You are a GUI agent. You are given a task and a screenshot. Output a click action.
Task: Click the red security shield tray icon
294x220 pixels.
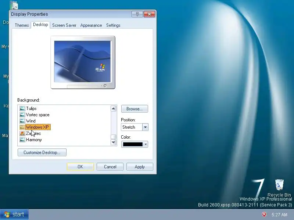tap(264, 214)
